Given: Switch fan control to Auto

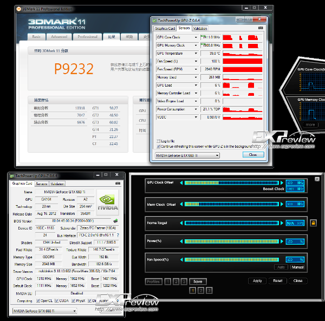Looking at the screenshot, I should [281, 267].
